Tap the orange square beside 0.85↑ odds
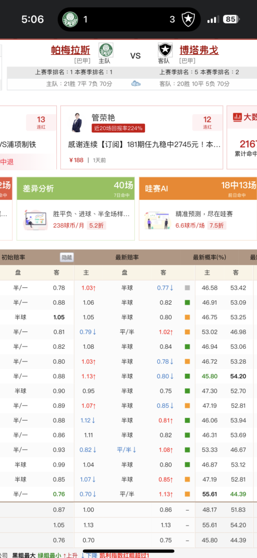Image resolution: width=257 pixels, height=558 pixels. (187, 479)
